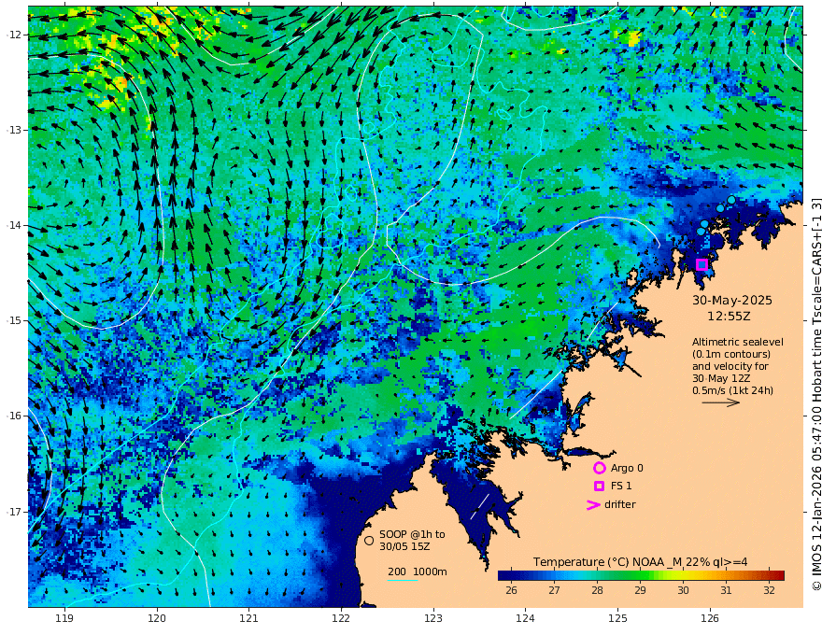This screenshot has width=822, height=635.
Task: Click colorbar tick value 31
Action: pos(726,590)
